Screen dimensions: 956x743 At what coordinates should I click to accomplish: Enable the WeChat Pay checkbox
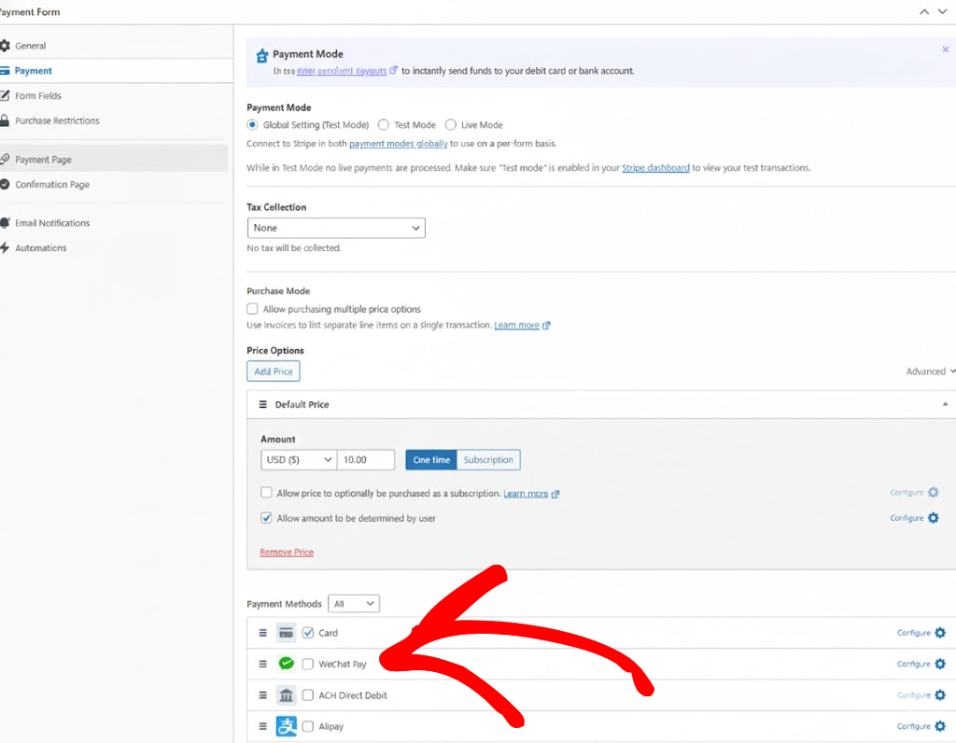(308, 665)
